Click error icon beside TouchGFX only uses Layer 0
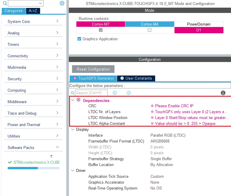 [x=152, y=112]
